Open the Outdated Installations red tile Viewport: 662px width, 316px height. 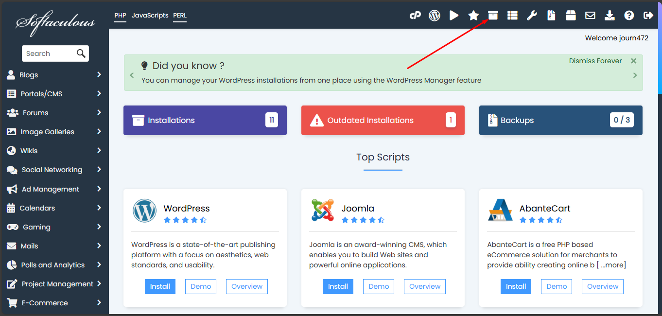click(383, 120)
